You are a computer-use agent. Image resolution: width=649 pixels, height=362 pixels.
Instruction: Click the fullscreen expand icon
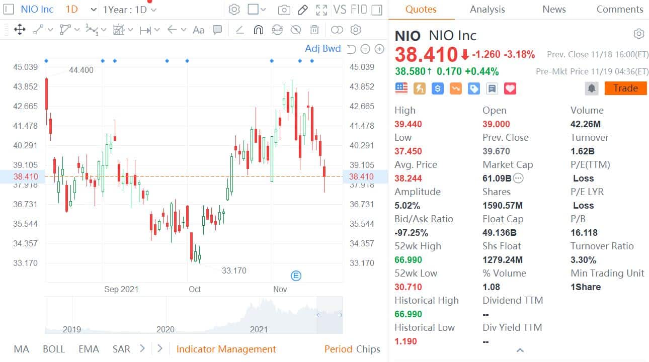321,9
